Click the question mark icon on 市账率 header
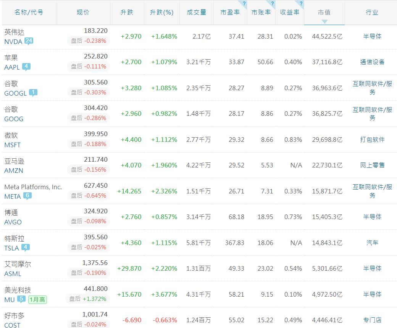This screenshot has height=328, width=397. click(x=272, y=4)
